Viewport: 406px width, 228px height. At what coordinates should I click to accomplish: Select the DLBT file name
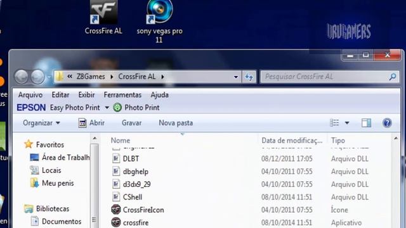pyautogui.click(x=131, y=158)
